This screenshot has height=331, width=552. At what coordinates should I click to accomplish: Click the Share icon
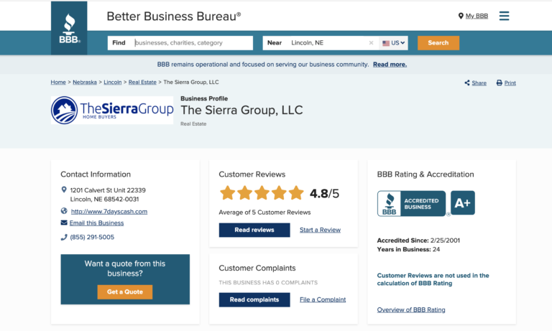pos(467,83)
